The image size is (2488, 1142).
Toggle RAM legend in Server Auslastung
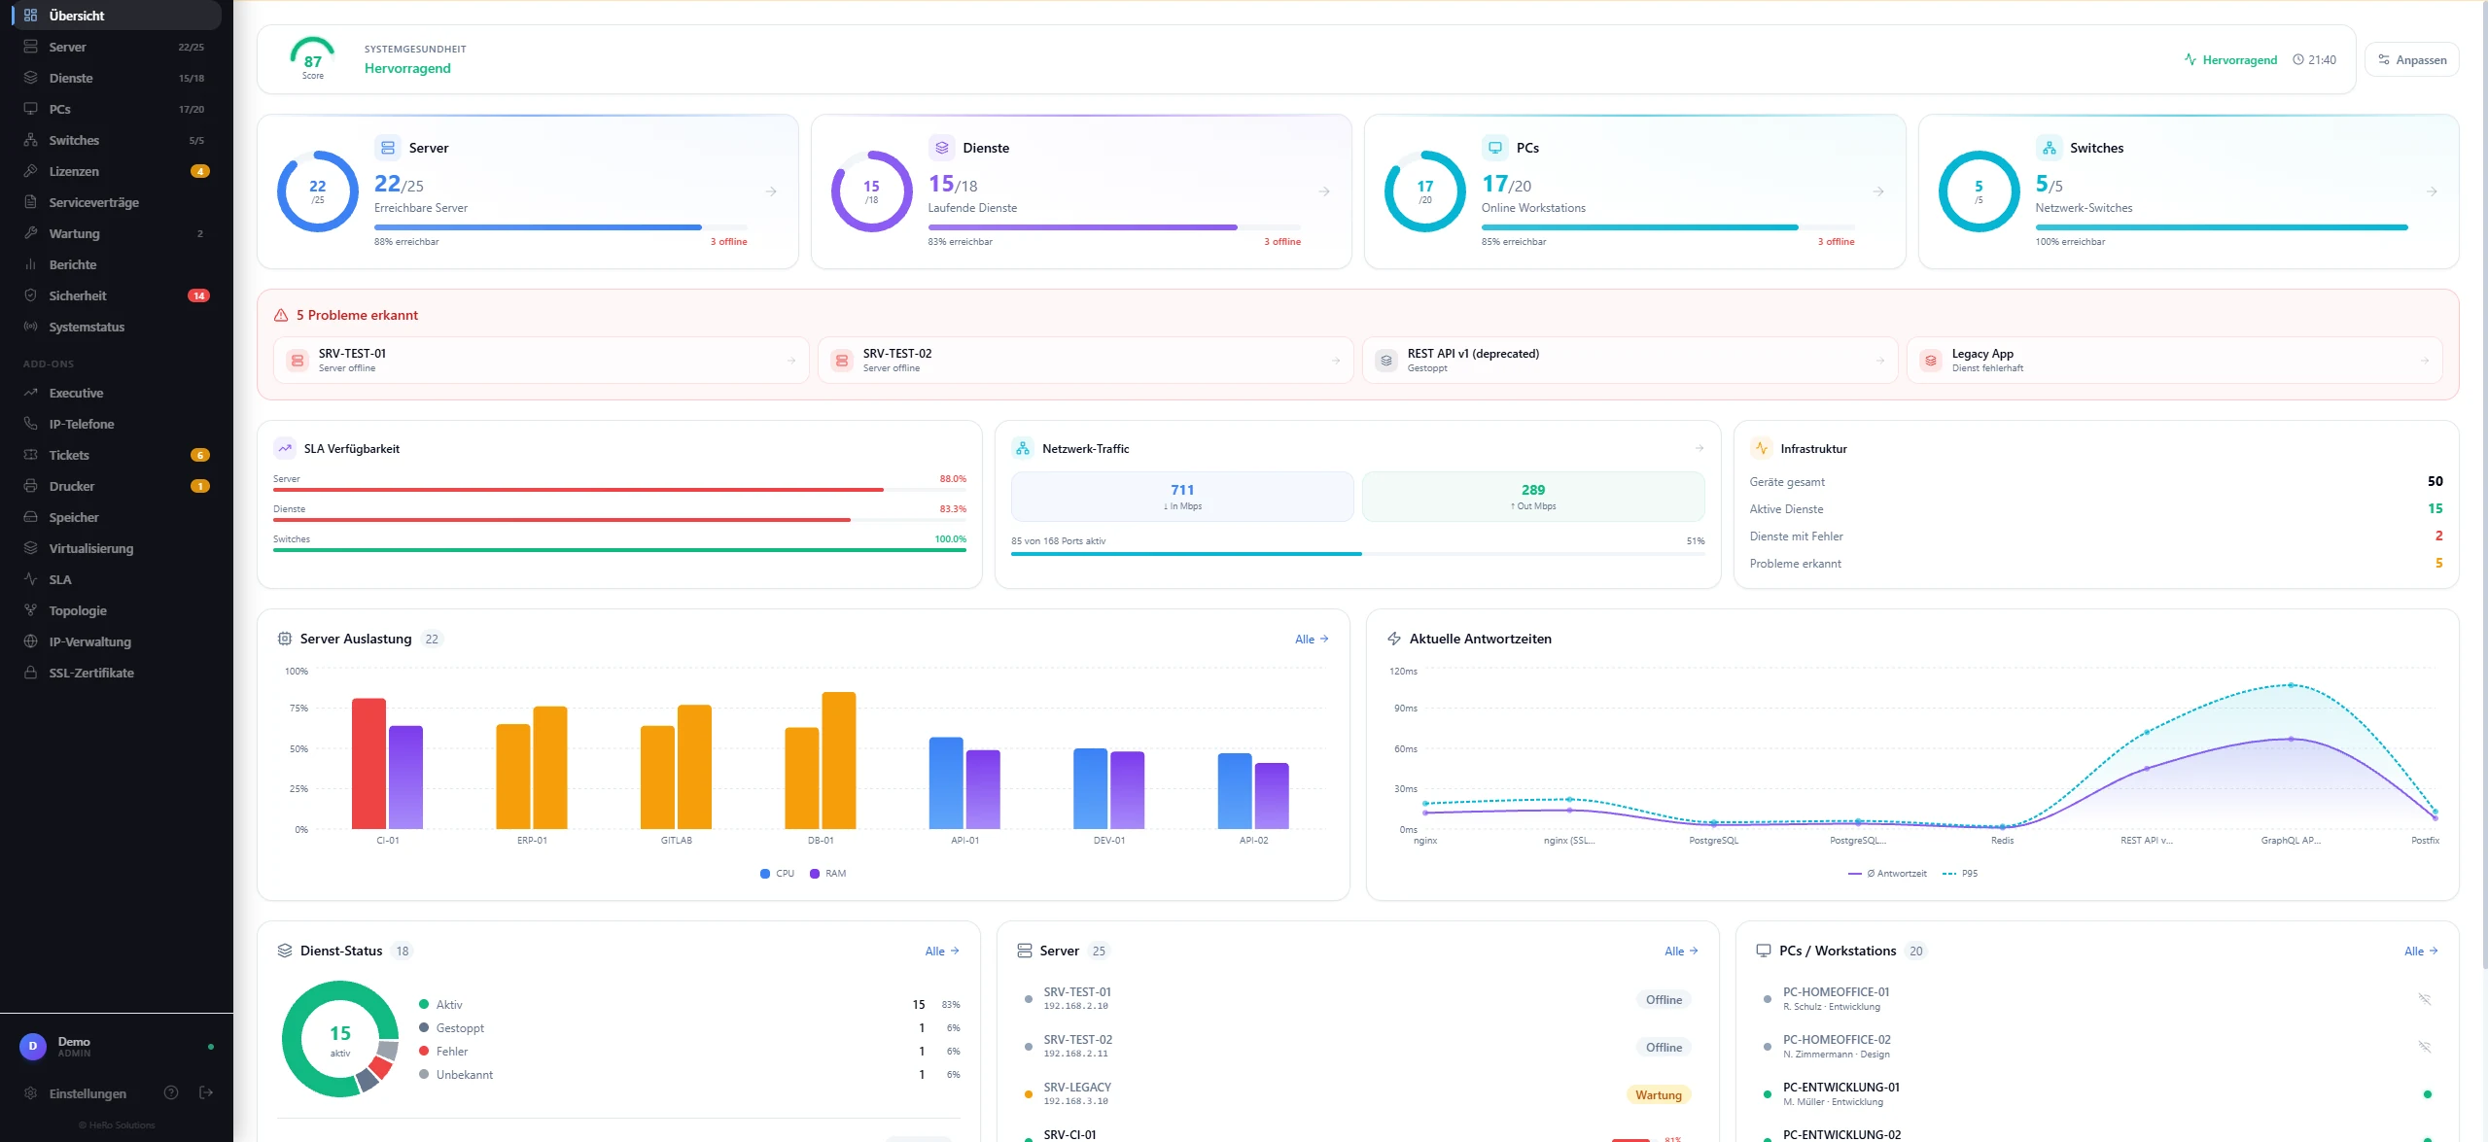tap(828, 874)
